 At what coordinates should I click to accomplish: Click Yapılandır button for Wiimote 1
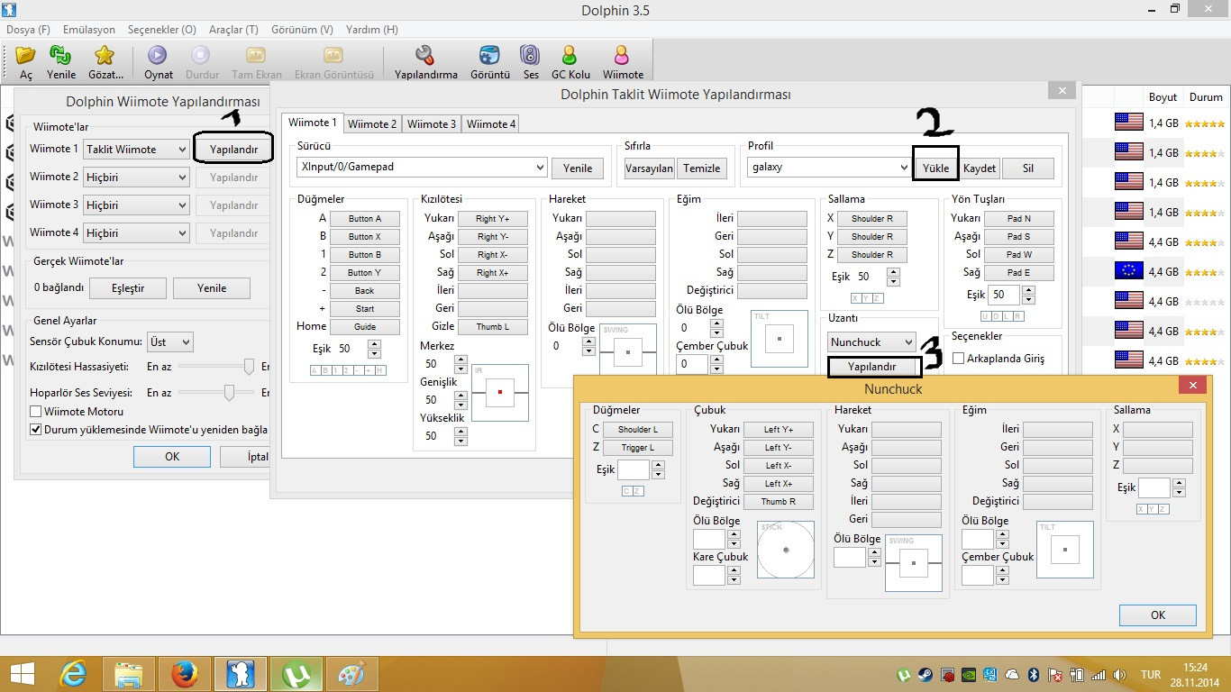coord(233,150)
